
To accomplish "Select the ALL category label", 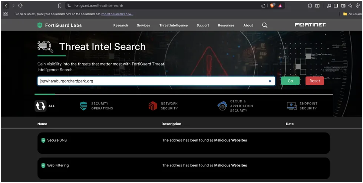I will (x=52, y=106).
